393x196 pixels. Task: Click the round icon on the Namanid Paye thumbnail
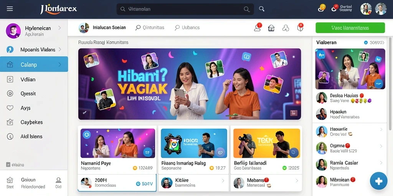pyautogui.click(x=147, y=152)
